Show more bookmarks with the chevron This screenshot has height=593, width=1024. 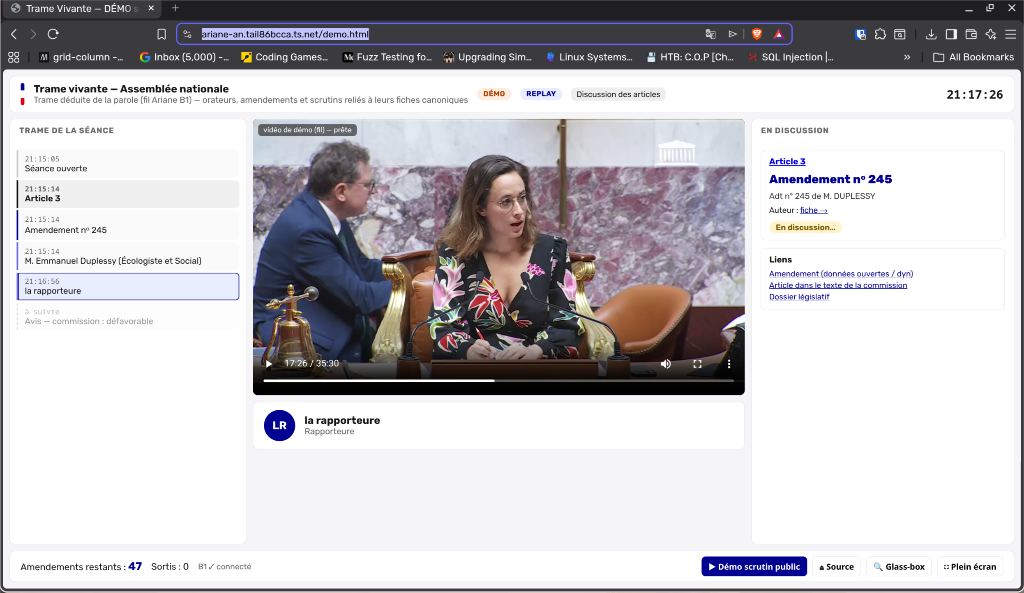907,57
